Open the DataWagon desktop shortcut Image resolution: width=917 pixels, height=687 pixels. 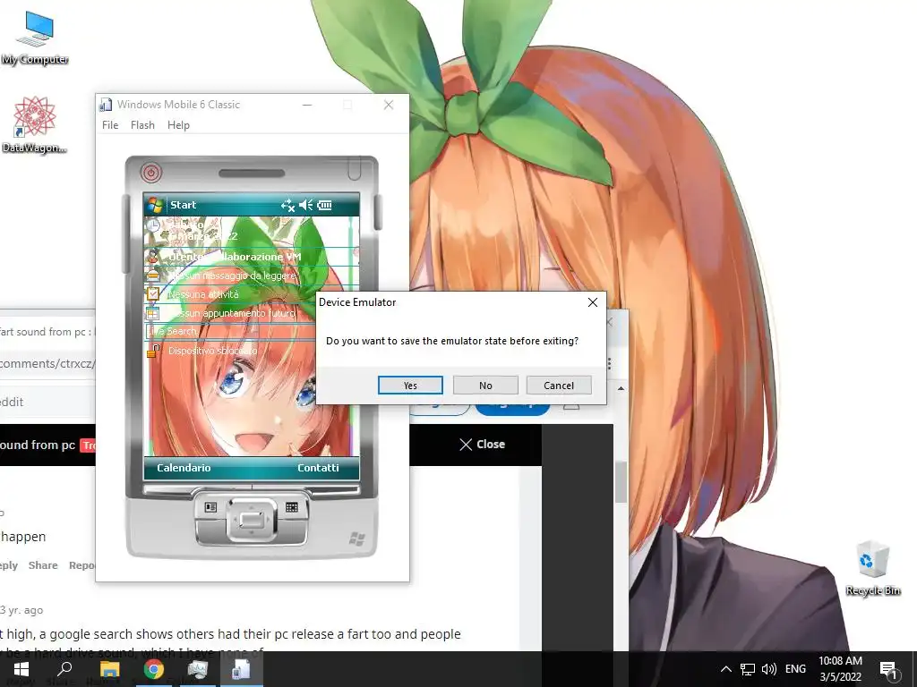[x=35, y=125]
